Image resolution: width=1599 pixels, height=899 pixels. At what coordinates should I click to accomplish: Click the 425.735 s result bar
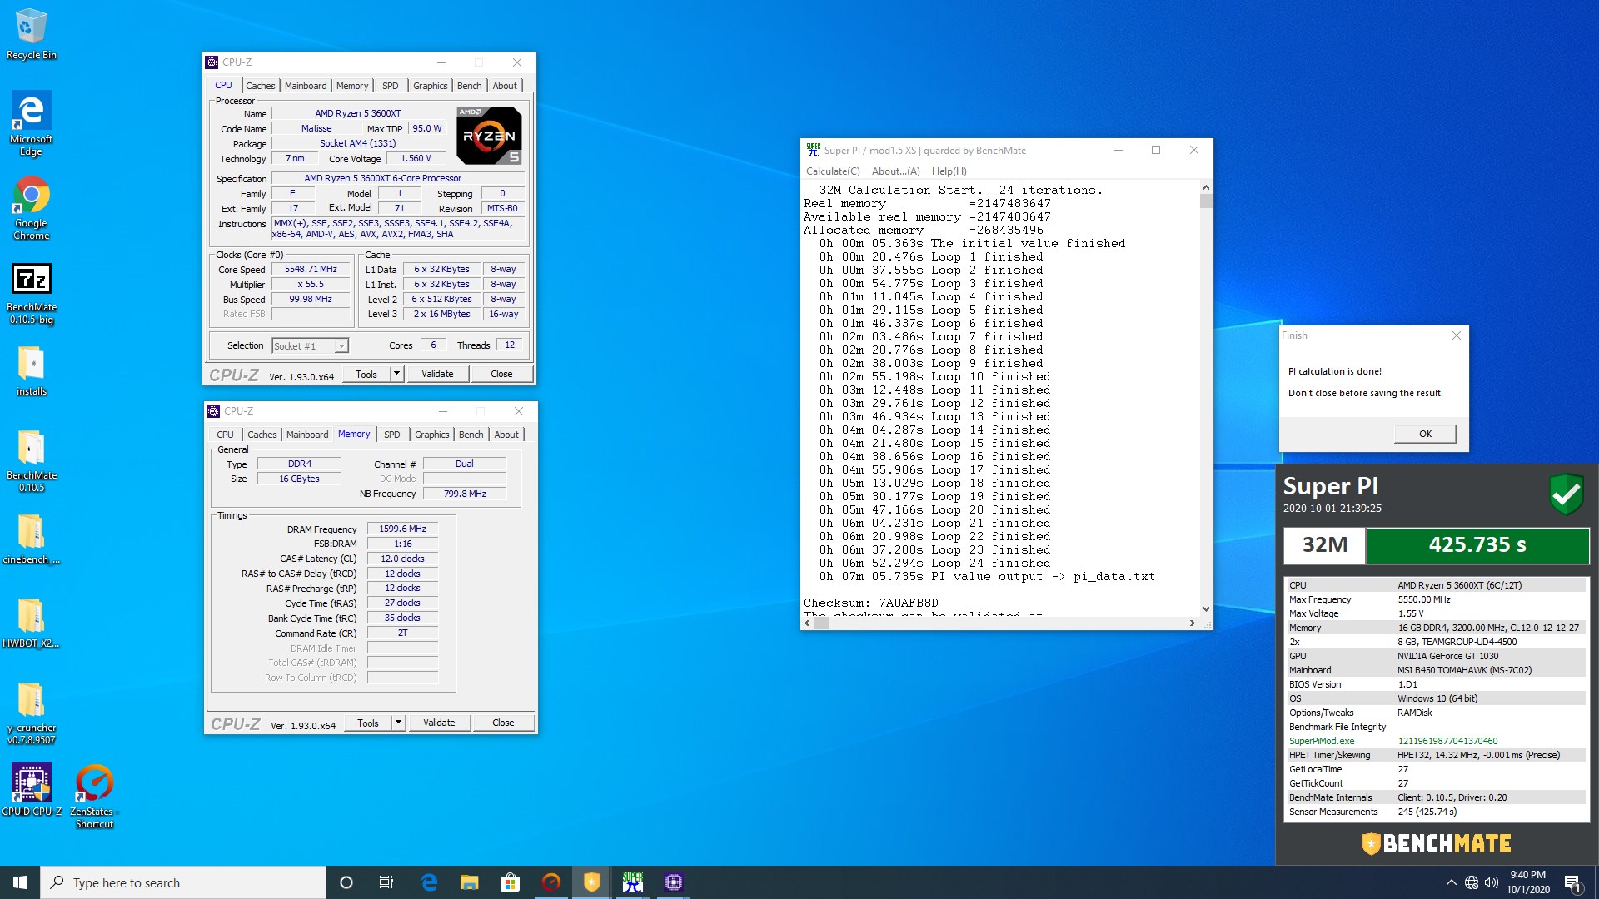(1477, 545)
